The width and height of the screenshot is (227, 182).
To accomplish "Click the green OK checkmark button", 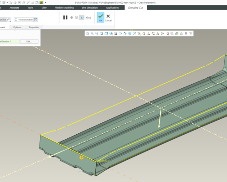I will point(101,17).
